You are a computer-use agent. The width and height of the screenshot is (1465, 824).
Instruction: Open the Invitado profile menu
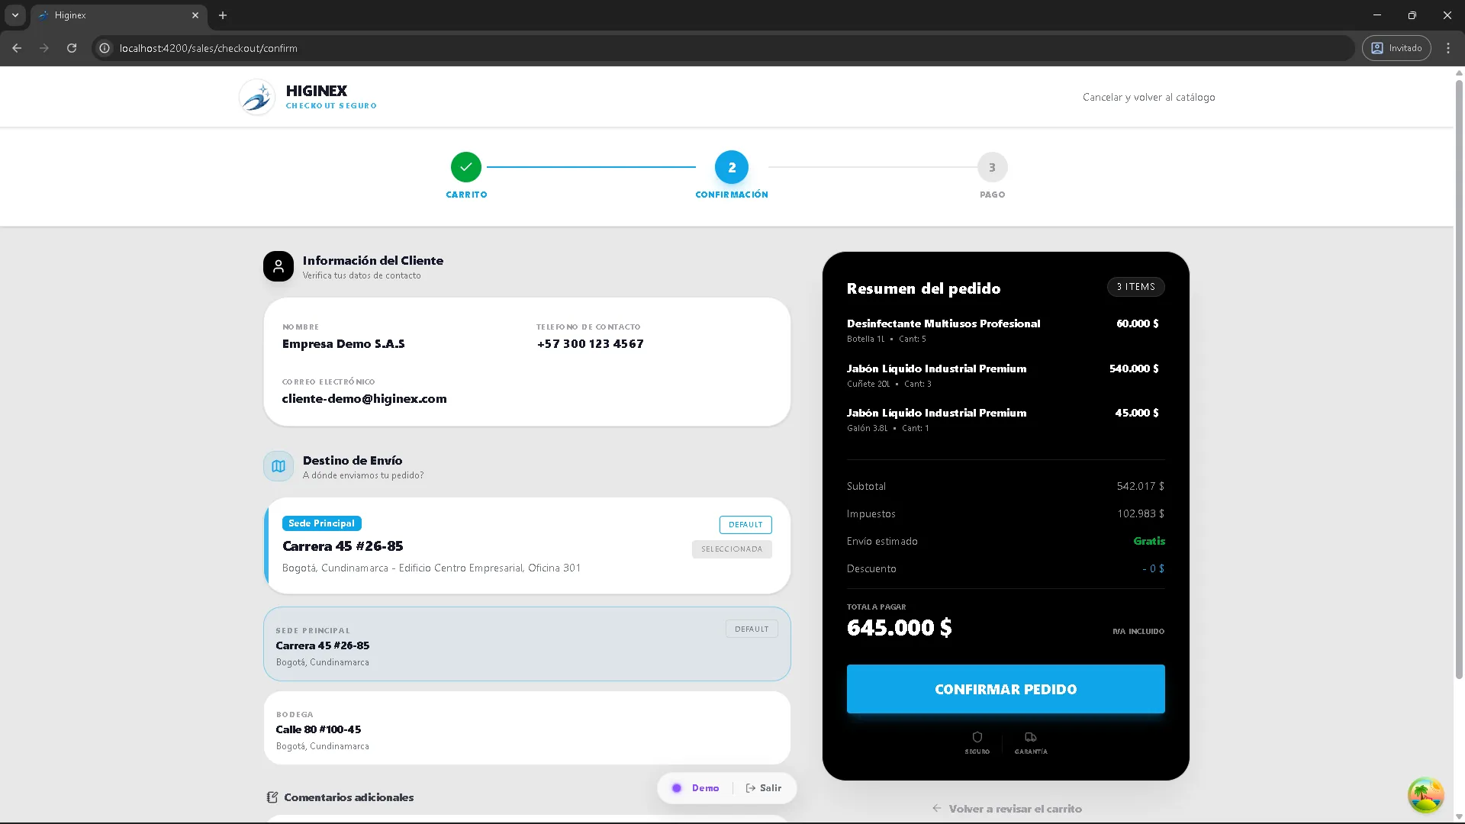1396,48
